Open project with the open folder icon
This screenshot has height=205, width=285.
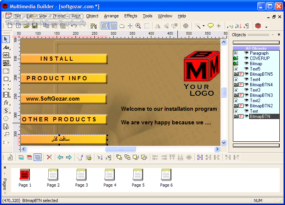point(26,26)
